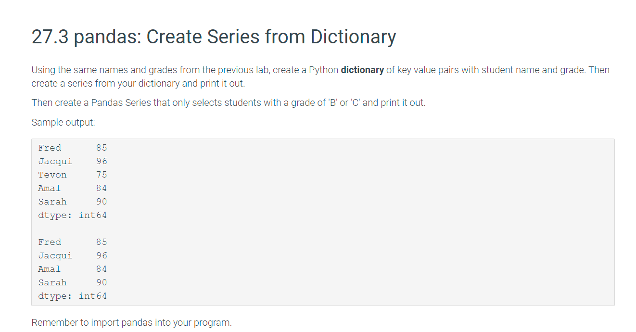This screenshot has width=636, height=332.
Task: Click the value 85 in second output block
Action: (102, 242)
